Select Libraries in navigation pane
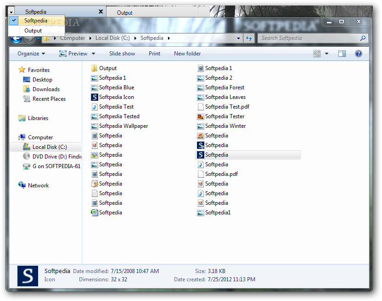Viewport: 382px width, 301px height. [34, 118]
